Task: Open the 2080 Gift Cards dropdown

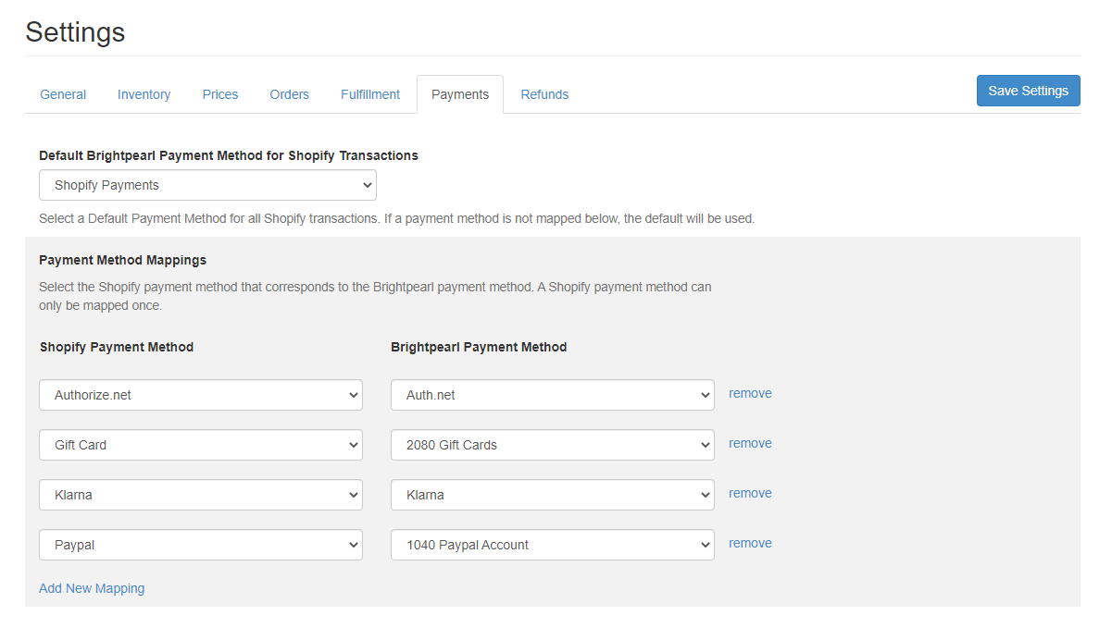Action: click(552, 445)
